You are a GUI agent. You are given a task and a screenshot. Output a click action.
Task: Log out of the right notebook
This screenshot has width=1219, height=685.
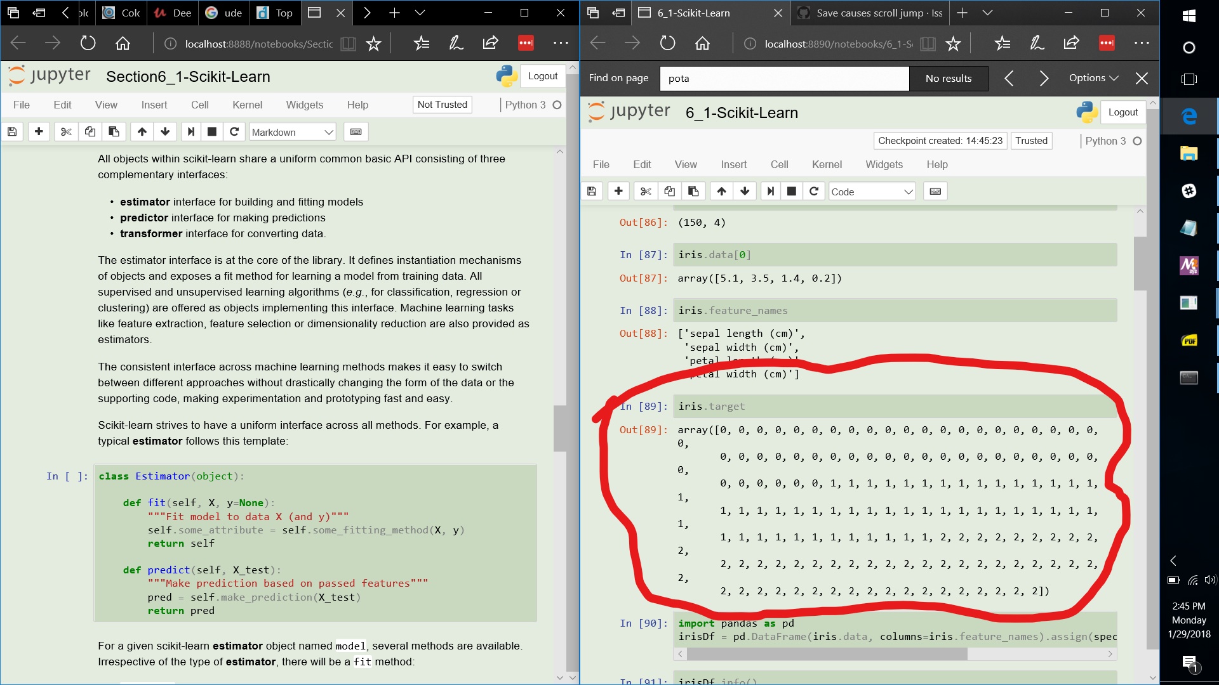1122,112
